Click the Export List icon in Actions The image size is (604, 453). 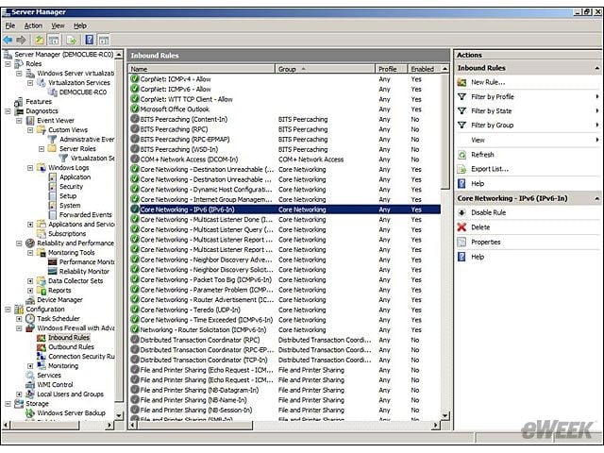(x=461, y=169)
